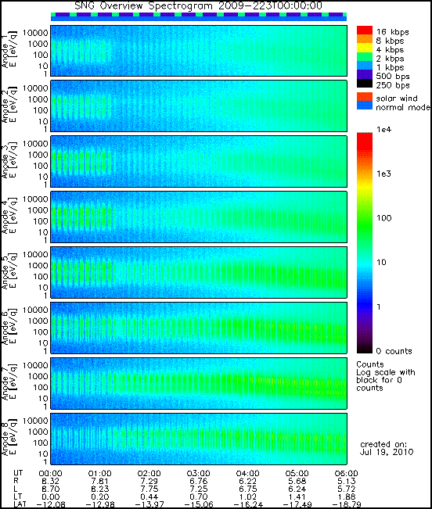Viewport: 432px width, 509px height.
Task: Click the UT 03:00 time label
Action: [199, 474]
